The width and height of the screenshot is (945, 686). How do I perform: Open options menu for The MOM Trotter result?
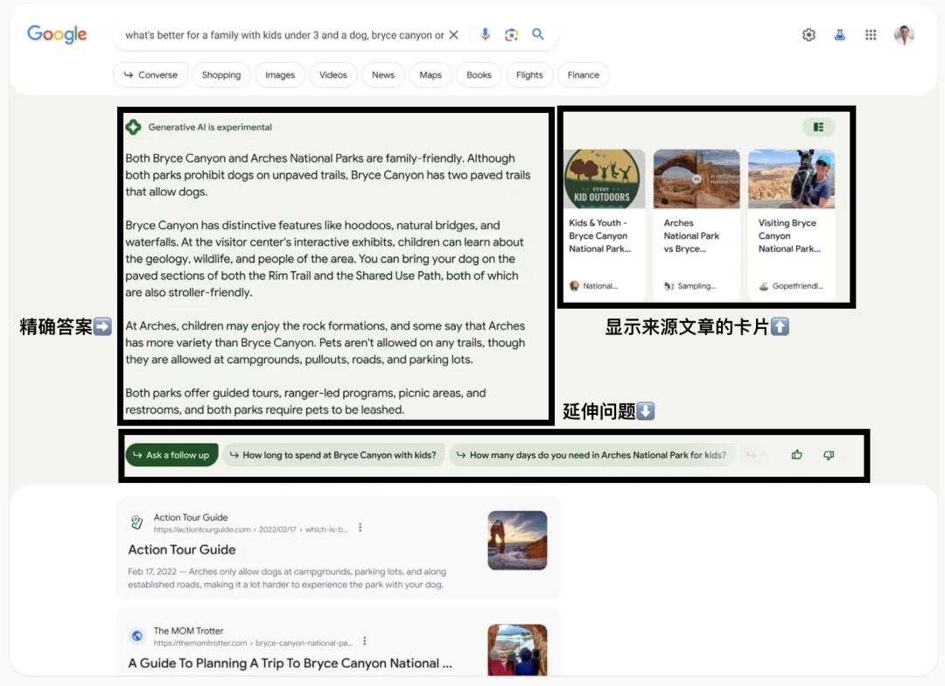[365, 640]
